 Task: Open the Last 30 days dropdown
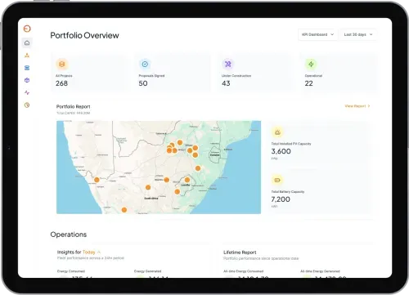coord(358,34)
